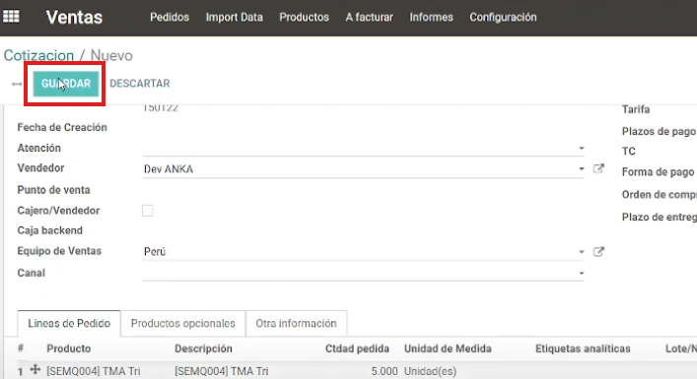Expand the Equipo de Ventas dropdown arrow
This screenshot has height=379, width=697.
tap(581, 252)
